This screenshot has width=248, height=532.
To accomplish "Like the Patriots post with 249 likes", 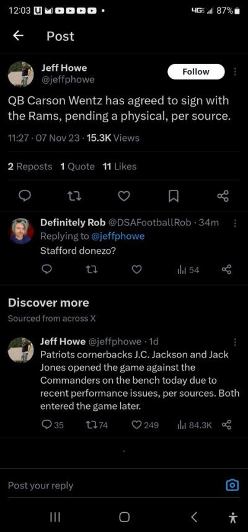I will point(144,425).
